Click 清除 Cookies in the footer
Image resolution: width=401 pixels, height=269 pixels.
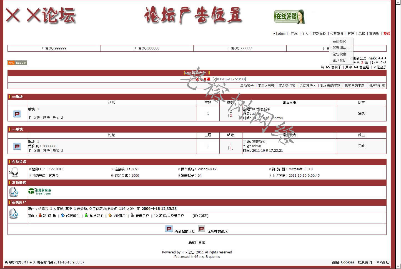[x=343, y=262]
